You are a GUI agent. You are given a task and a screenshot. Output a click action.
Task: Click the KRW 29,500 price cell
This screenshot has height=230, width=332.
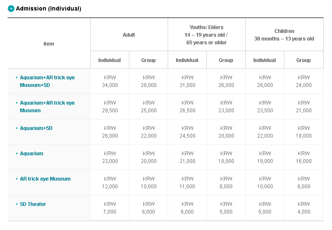110,107
